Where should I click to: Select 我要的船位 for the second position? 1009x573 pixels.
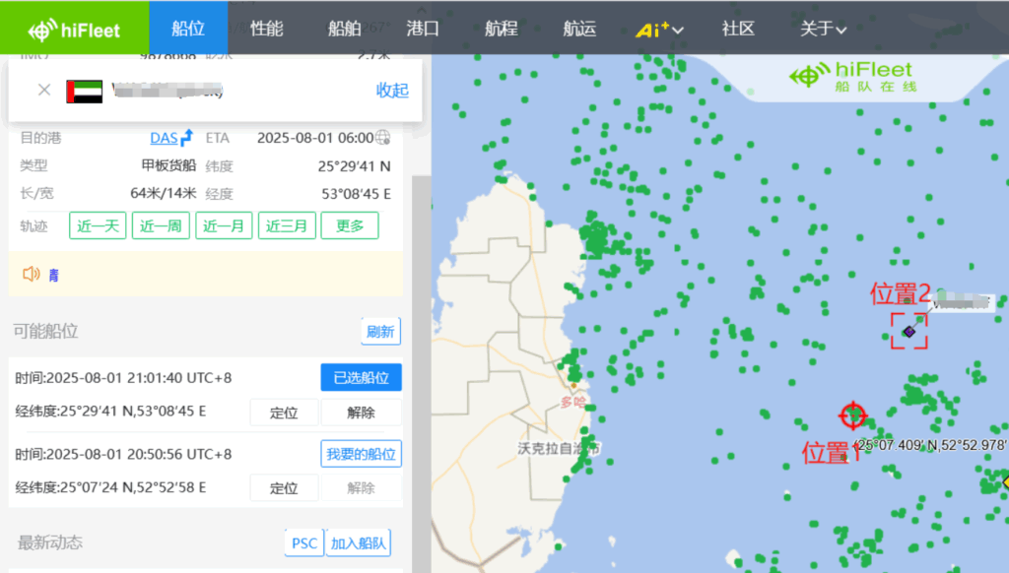[361, 454]
